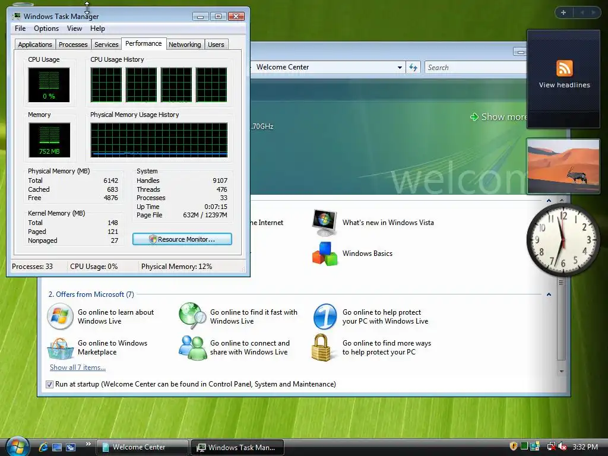Click the Up Time value 0:07:15
608x456 pixels.
216,207
